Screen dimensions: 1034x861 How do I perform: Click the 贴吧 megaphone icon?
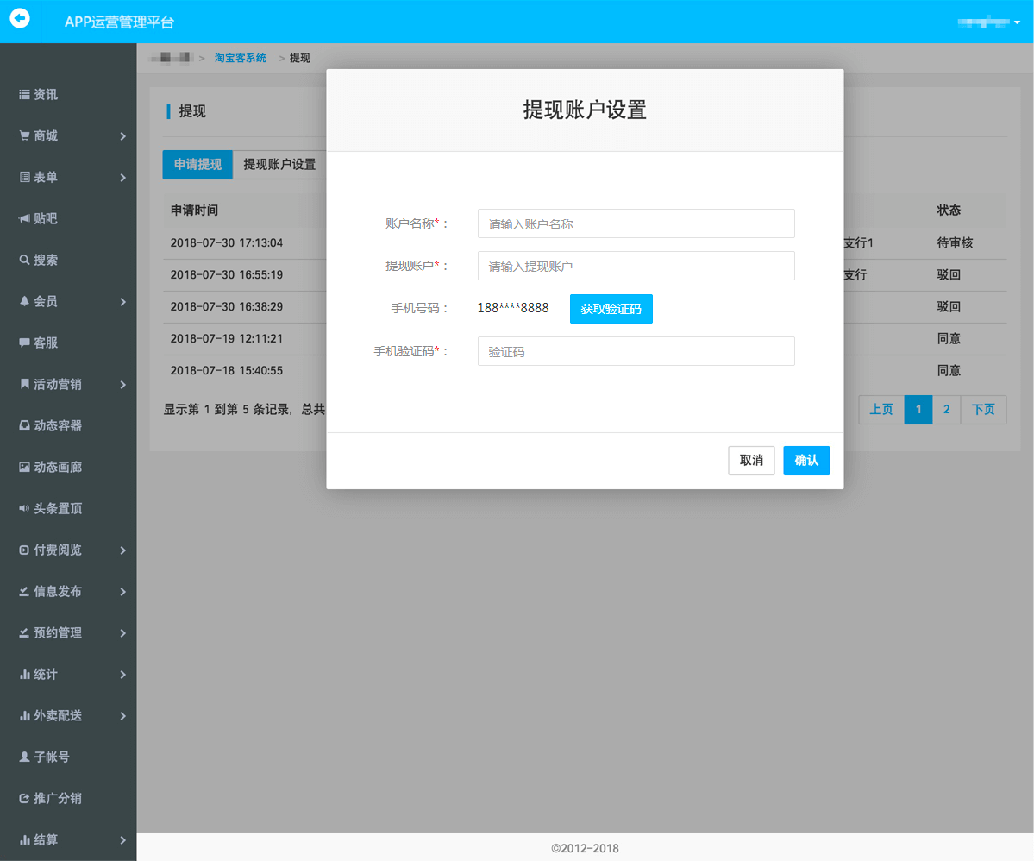pyautogui.click(x=24, y=219)
